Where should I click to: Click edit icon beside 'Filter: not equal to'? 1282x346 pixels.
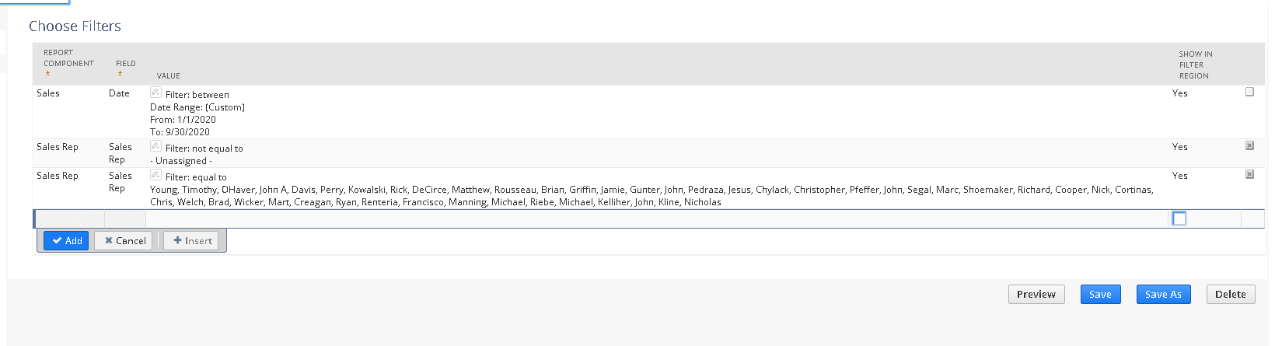point(155,146)
